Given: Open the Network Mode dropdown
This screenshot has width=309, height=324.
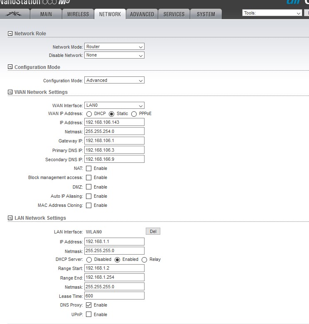Looking at the screenshot, I should click(114, 47).
